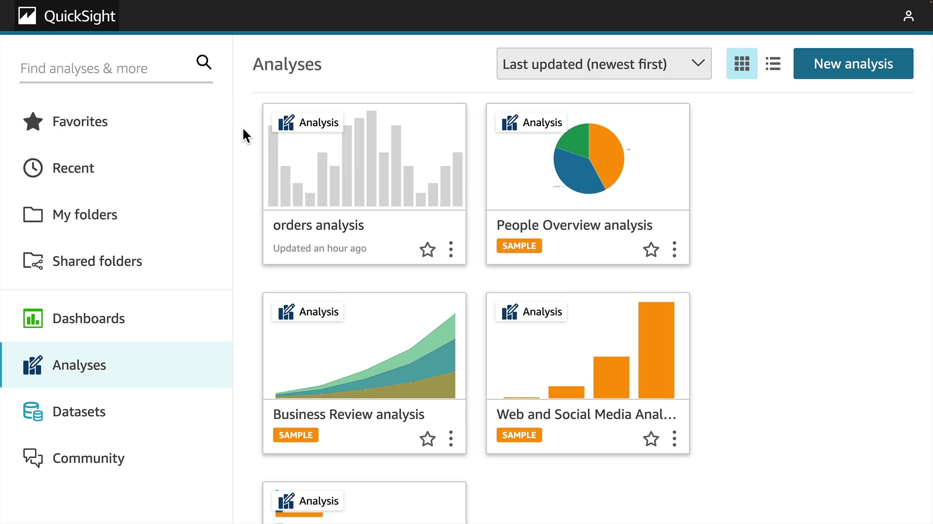Click the New analysis button
933x524 pixels.
point(853,64)
